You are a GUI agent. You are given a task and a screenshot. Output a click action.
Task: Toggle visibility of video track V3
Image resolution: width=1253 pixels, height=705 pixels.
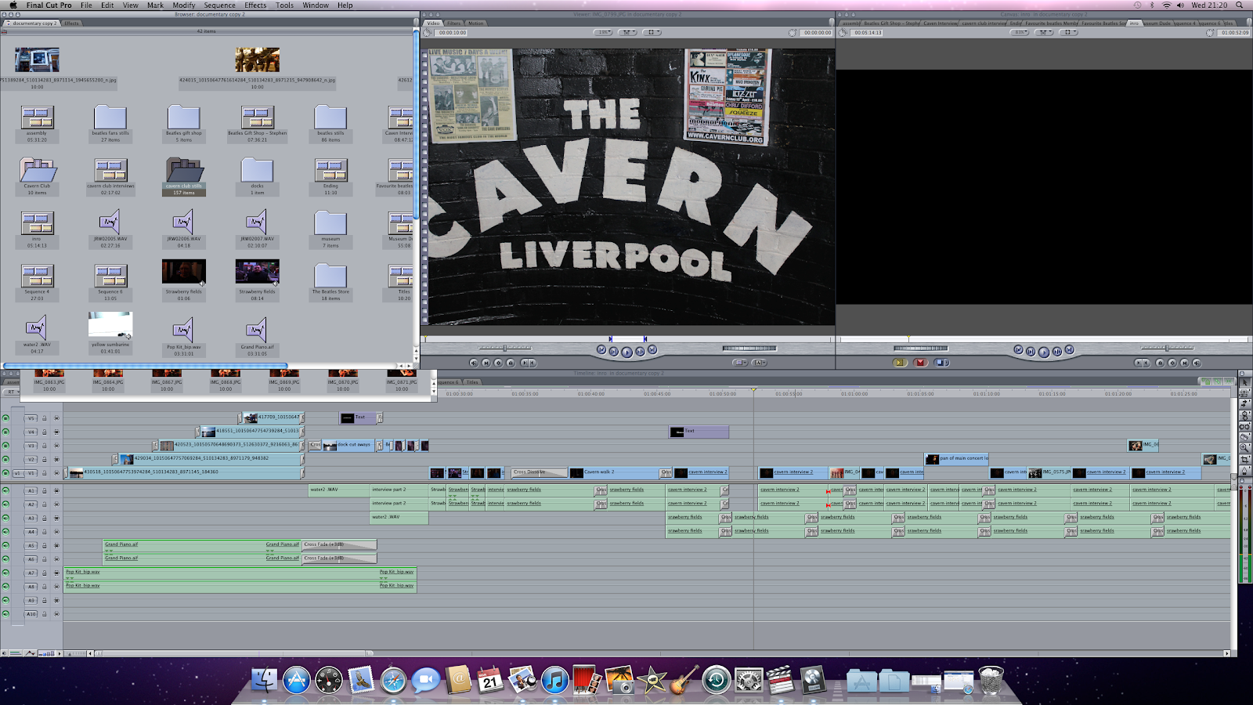click(5, 446)
